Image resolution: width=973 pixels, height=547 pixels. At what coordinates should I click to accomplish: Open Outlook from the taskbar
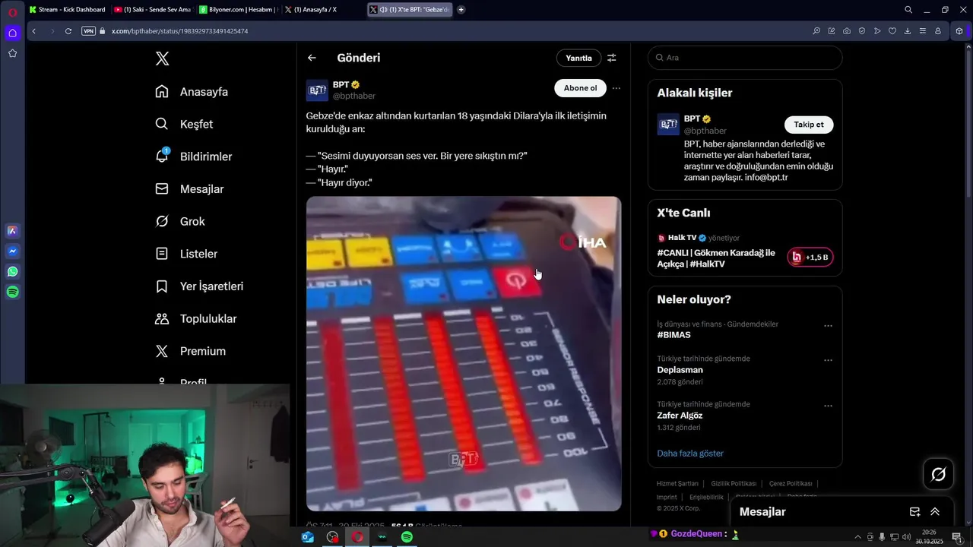tap(308, 537)
